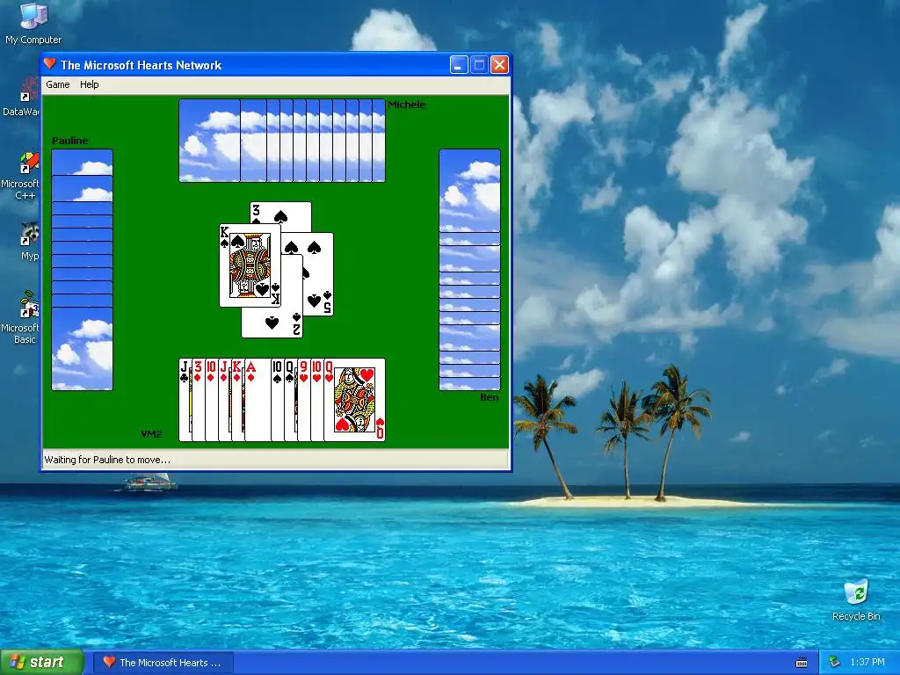Select the Microsoft C++ desktop shortcut
The width and height of the screenshot is (900, 675).
click(x=21, y=176)
